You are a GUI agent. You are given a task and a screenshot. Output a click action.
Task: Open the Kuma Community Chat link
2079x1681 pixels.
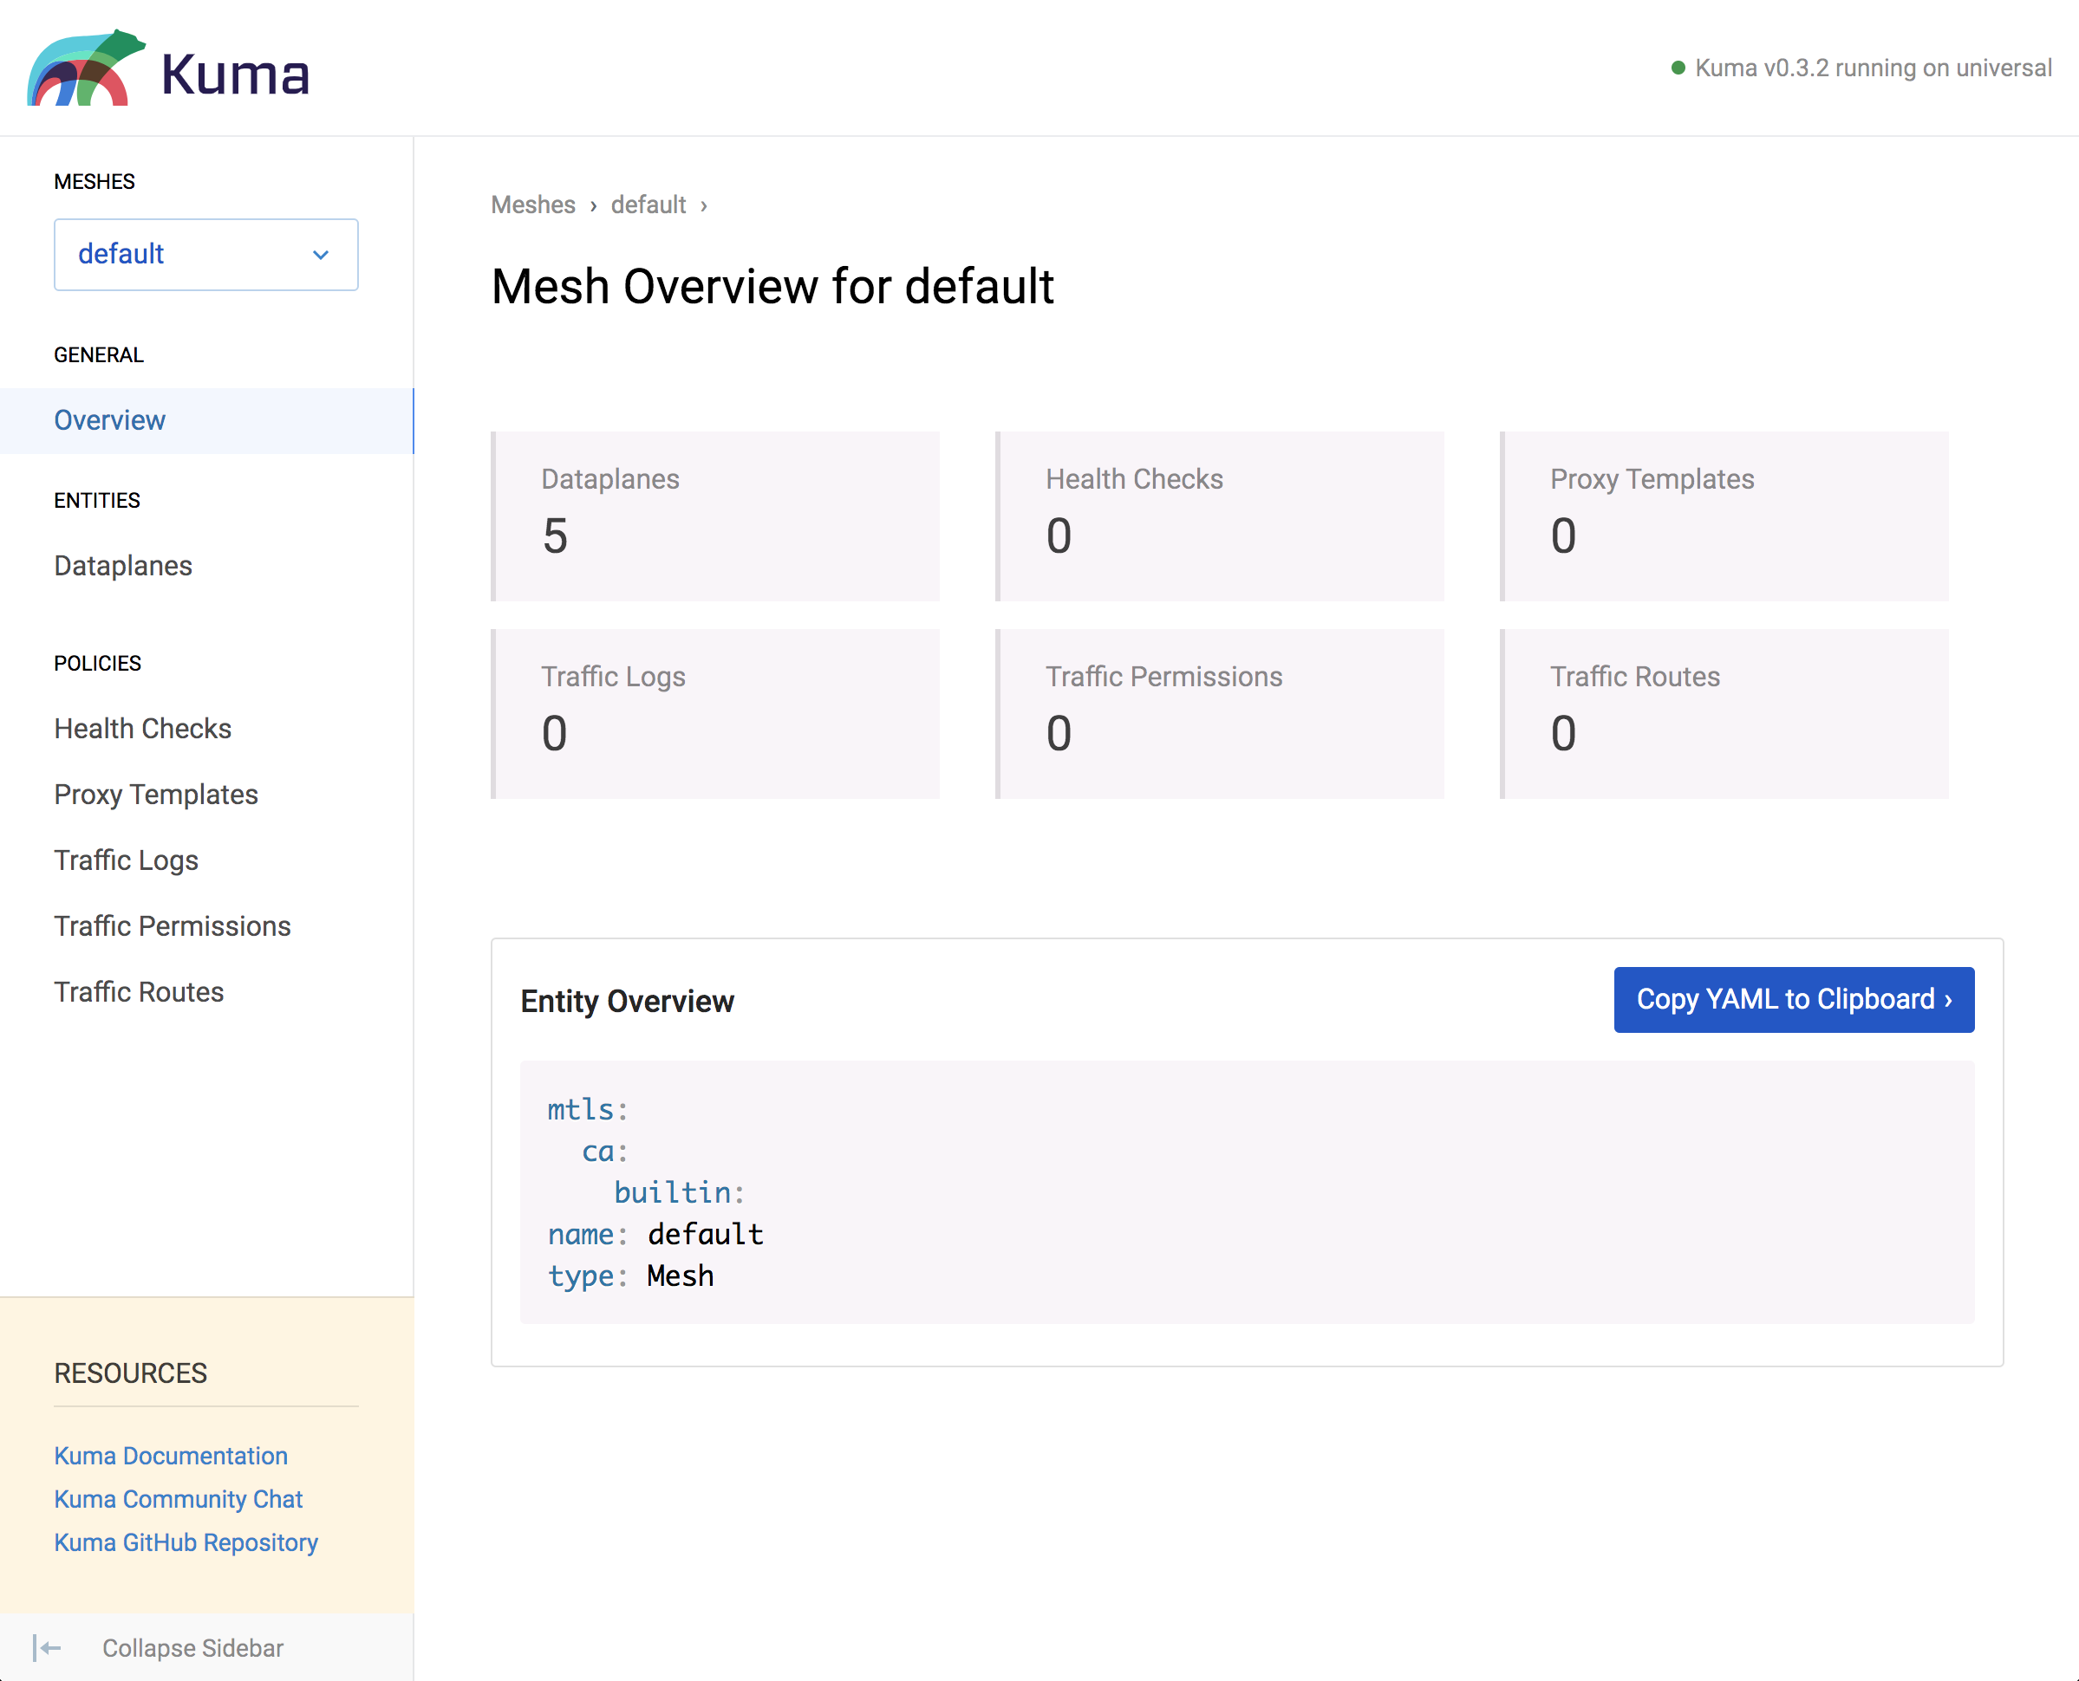179,1499
